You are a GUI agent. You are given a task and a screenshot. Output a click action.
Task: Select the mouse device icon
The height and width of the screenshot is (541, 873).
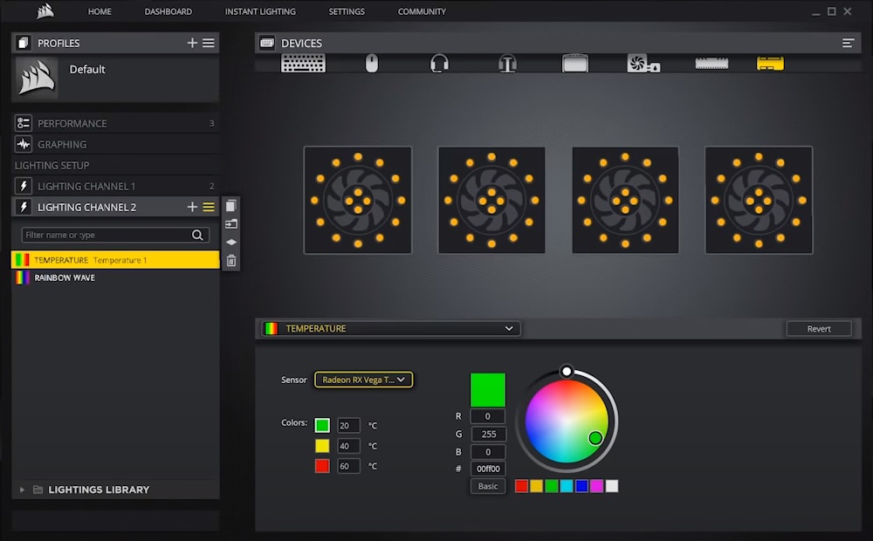tap(371, 62)
